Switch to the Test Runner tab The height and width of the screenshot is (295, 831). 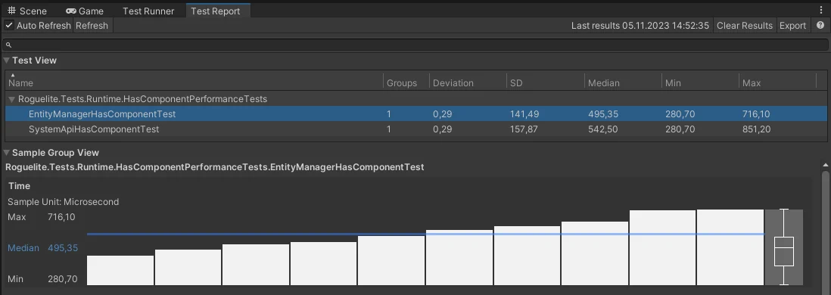click(x=148, y=11)
